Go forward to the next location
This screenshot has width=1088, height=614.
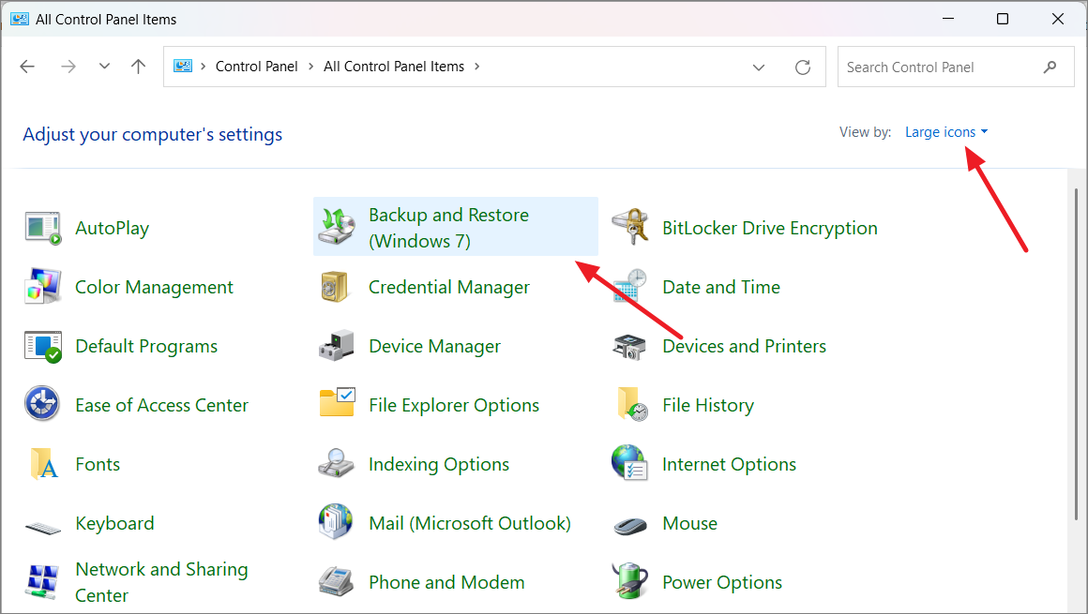coord(68,67)
